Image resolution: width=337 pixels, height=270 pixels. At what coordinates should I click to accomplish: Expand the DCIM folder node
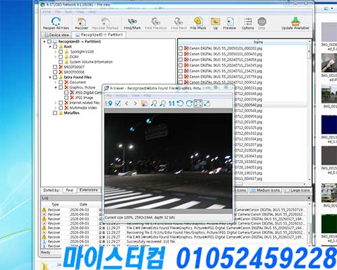coord(55,57)
